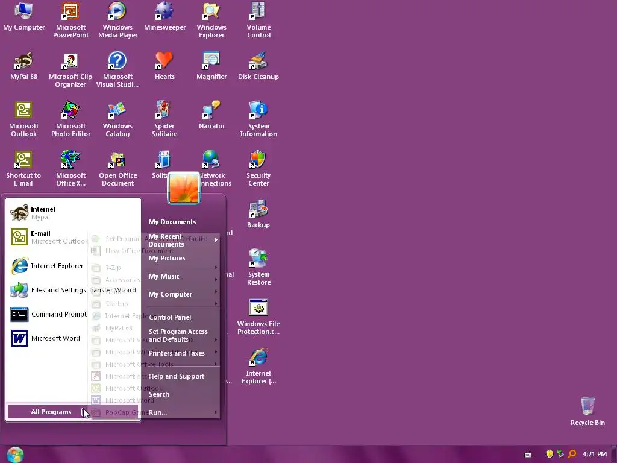Open My Computer desktop icon
Image resolution: width=617 pixels, height=463 pixels.
[x=23, y=16]
